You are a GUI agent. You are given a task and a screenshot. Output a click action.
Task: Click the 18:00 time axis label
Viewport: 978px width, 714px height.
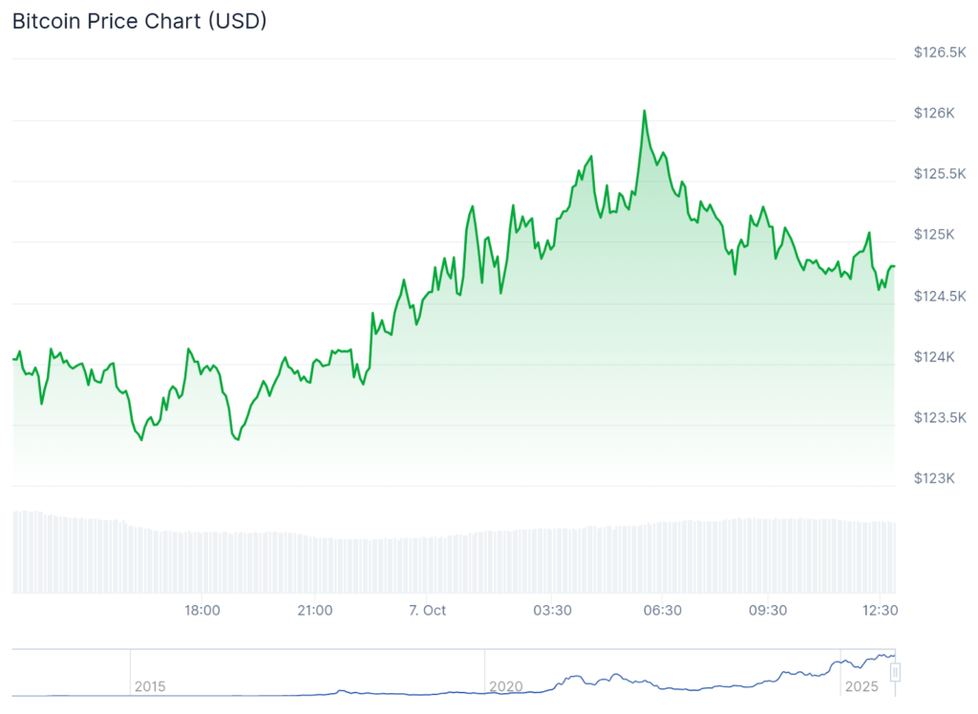pos(202,611)
